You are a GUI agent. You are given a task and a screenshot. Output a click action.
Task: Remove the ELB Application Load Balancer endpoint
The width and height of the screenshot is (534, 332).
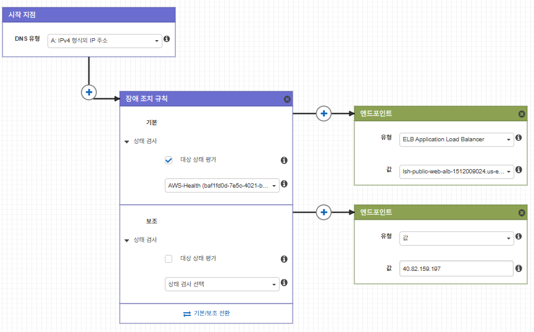coord(522,114)
